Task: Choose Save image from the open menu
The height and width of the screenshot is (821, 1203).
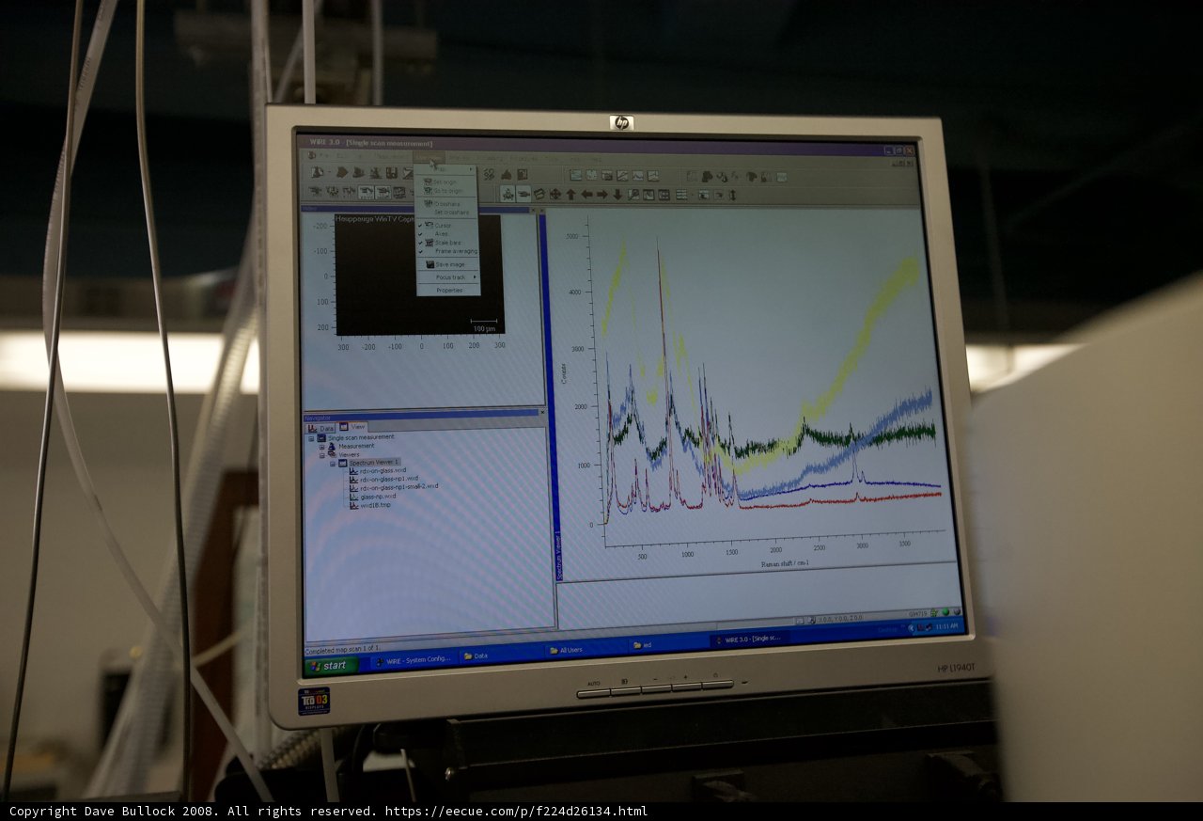Action: click(447, 264)
